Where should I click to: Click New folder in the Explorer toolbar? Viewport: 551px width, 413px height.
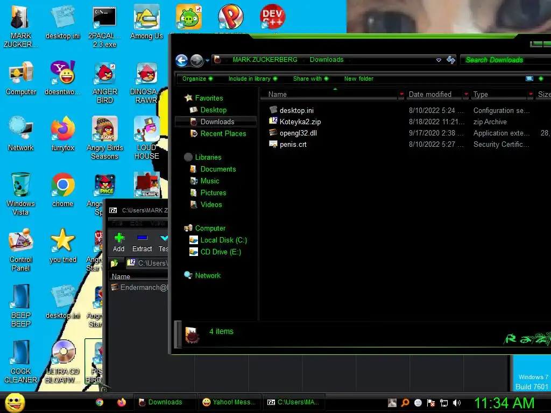(x=359, y=79)
